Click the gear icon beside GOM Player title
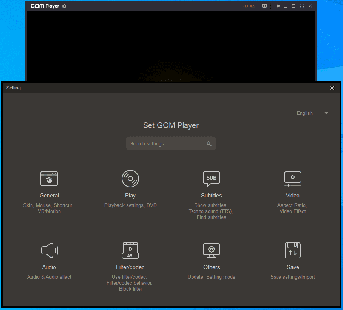This screenshot has width=343, height=310. (64, 6)
